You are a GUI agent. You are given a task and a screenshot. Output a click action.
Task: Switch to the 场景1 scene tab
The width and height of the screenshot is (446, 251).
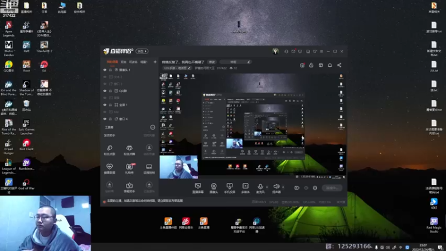click(x=144, y=62)
